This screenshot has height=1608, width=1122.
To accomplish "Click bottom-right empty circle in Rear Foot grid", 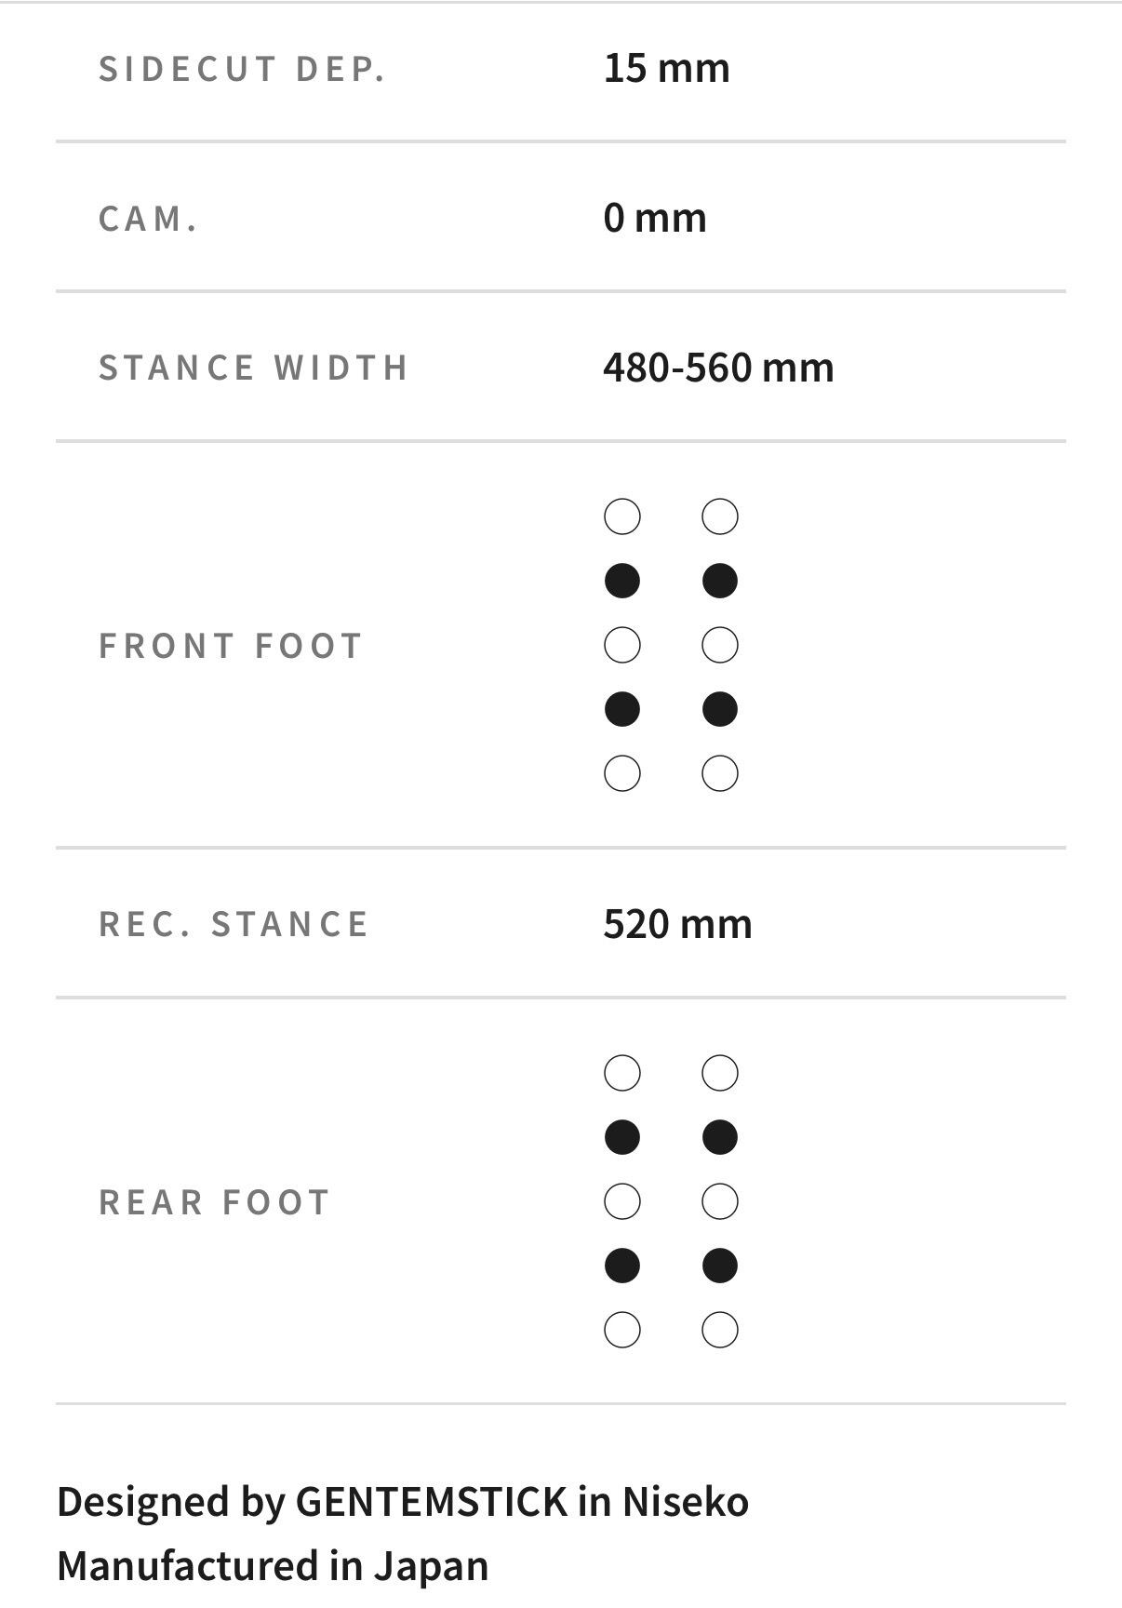I will click(720, 1330).
